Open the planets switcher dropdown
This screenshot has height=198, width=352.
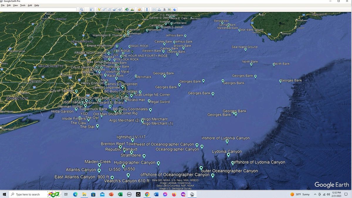(x=139, y=9)
